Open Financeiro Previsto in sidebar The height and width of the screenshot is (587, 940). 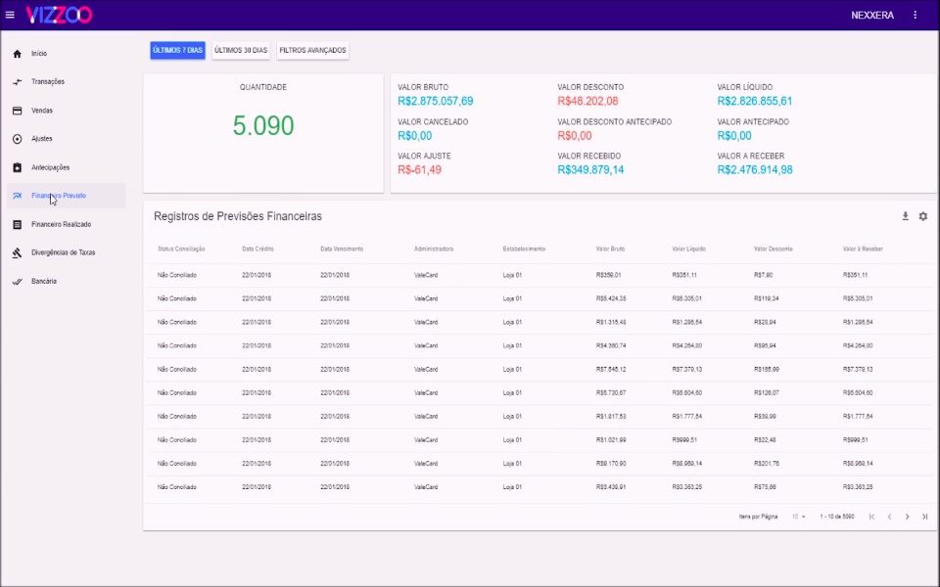(66, 196)
